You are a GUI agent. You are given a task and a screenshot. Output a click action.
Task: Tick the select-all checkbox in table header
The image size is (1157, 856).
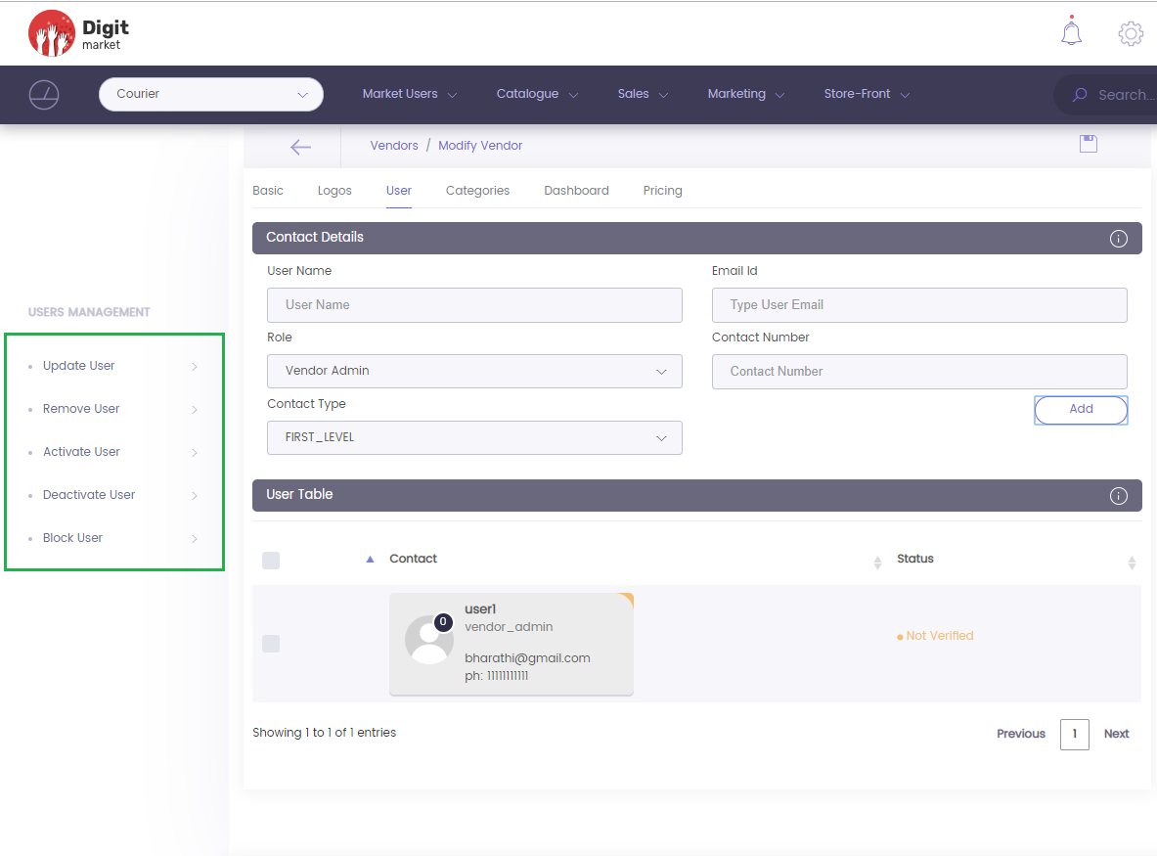(271, 560)
